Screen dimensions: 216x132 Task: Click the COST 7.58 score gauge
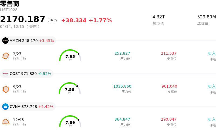[70, 89]
